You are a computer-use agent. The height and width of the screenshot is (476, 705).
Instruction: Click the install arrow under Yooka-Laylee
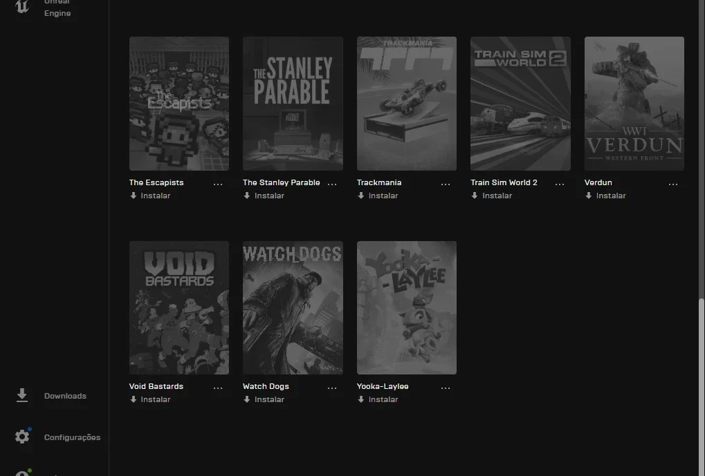coord(360,399)
